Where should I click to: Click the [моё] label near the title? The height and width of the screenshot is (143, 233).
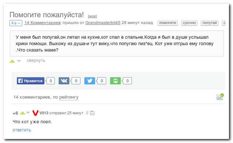tap(92, 16)
